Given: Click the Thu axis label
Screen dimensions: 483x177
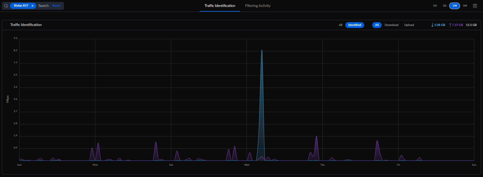Looking at the screenshot, I should tap(323, 165).
